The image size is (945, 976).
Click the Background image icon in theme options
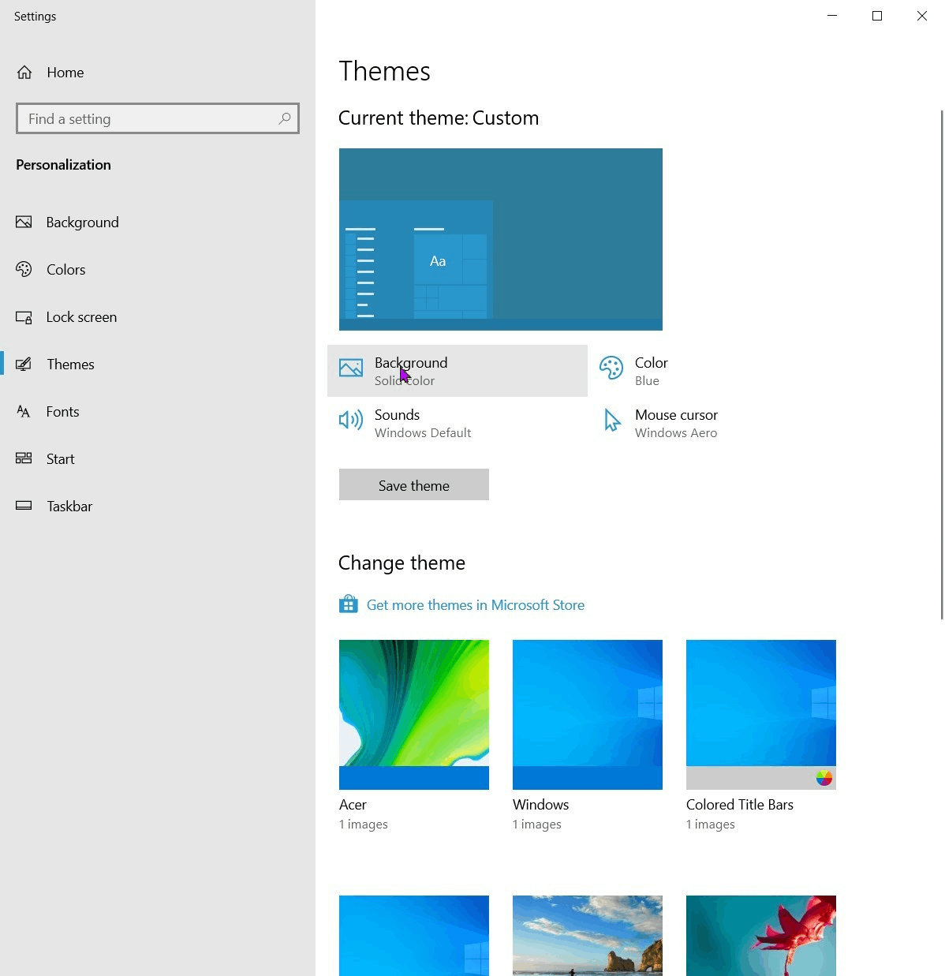tap(351, 368)
